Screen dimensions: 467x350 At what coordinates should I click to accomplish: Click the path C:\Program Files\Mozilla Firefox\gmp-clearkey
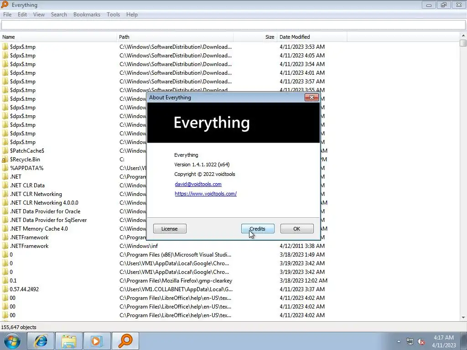(176, 281)
